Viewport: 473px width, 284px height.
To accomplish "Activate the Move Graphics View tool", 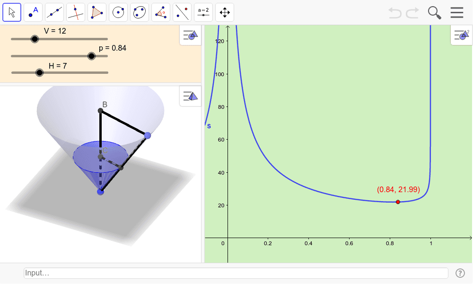I will [x=225, y=12].
